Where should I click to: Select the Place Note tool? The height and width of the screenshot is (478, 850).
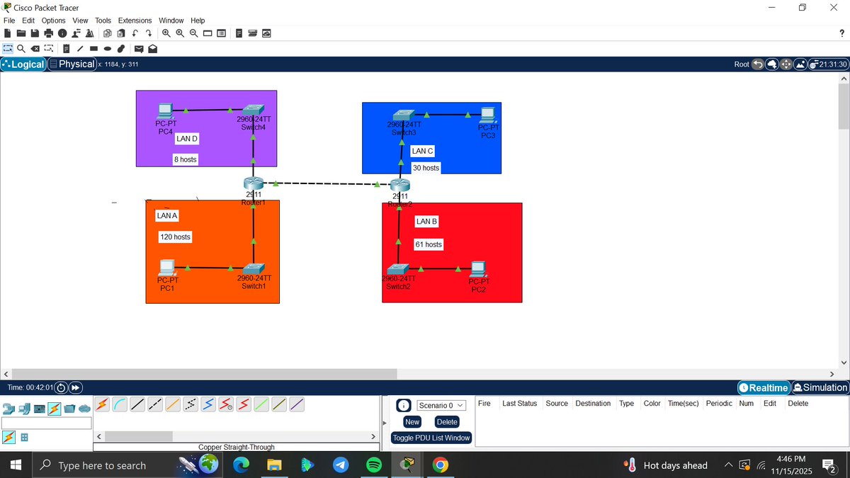click(x=67, y=48)
